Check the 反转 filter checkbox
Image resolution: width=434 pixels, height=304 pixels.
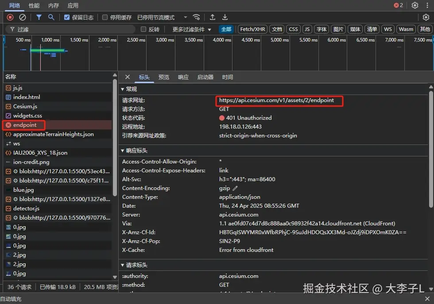pos(143,29)
